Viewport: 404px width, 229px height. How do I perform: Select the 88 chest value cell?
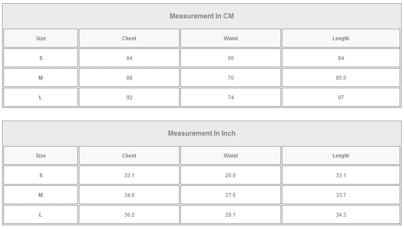(129, 78)
